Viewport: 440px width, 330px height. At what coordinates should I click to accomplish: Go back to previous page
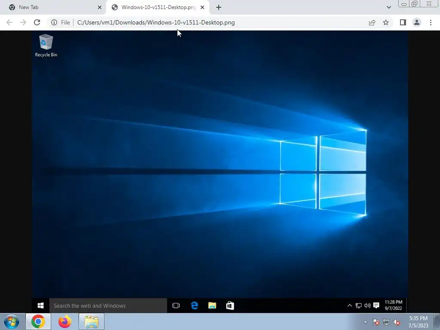point(9,22)
